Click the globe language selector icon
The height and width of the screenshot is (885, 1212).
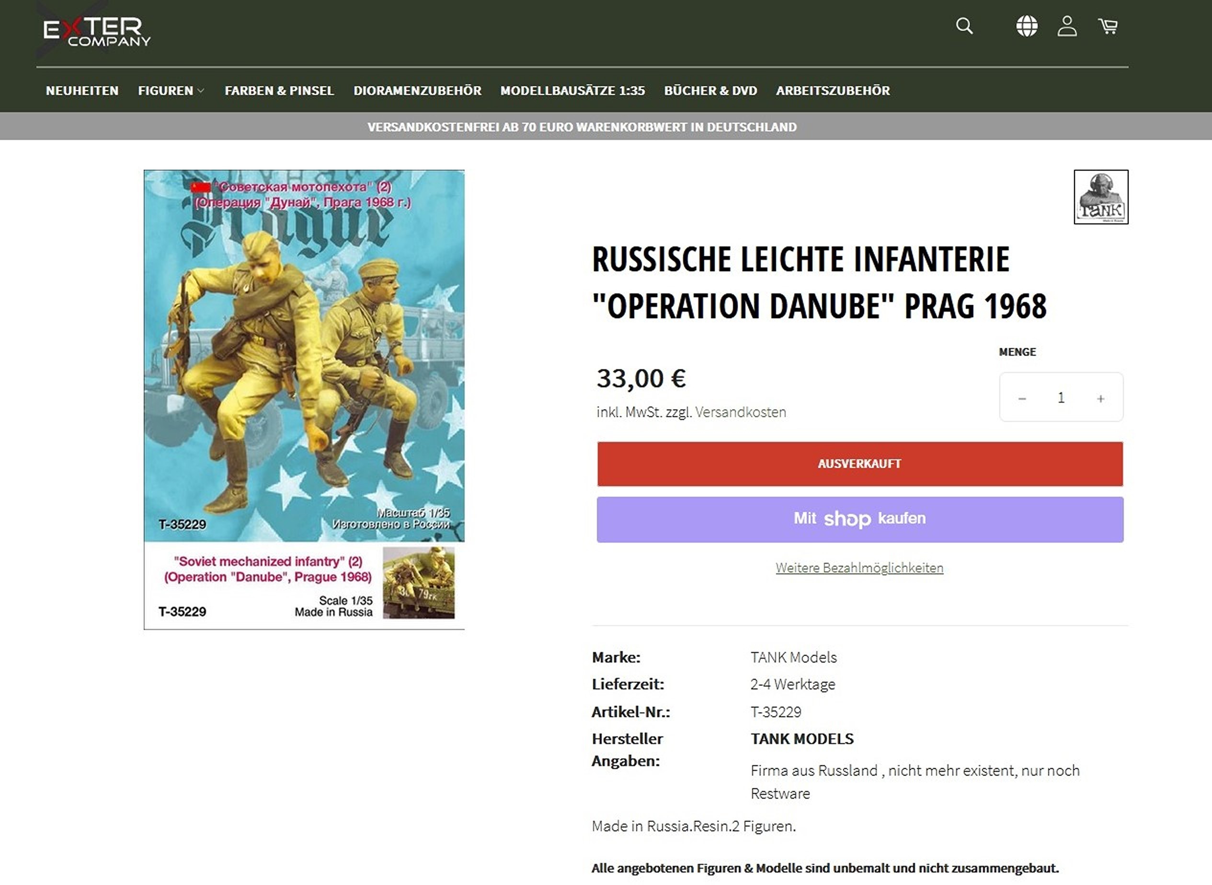1026,26
